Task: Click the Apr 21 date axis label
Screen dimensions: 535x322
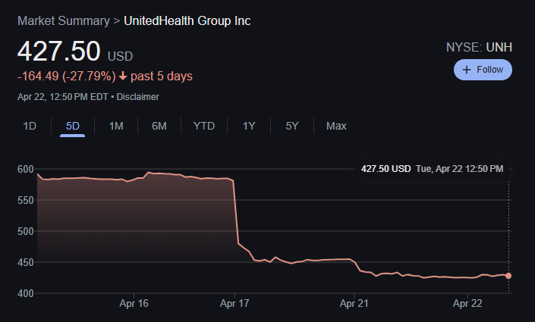Action: (354, 302)
